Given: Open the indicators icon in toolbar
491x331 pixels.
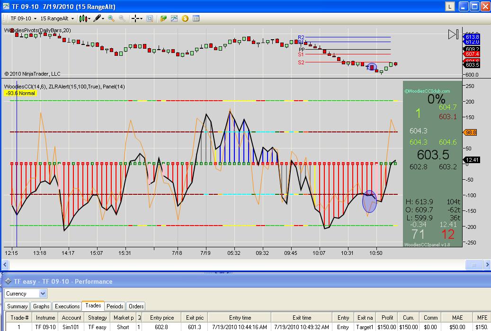Looking at the screenshot, I should (x=174, y=18).
